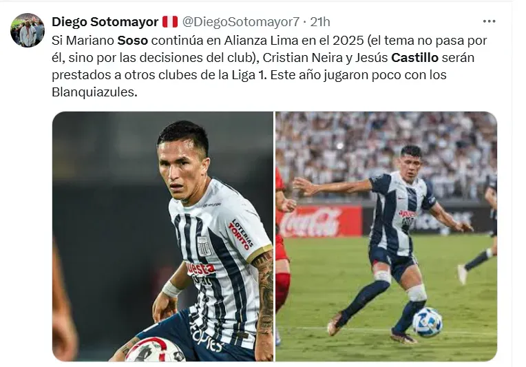Click the soccer ball in the right photo
526x367 pixels.
[427, 322]
